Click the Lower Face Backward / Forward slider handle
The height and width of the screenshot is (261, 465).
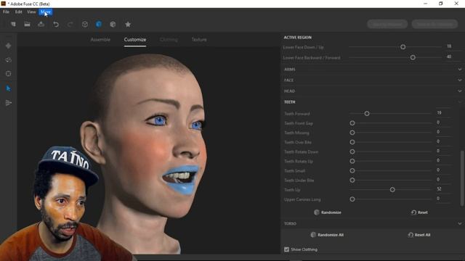coord(413,57)
